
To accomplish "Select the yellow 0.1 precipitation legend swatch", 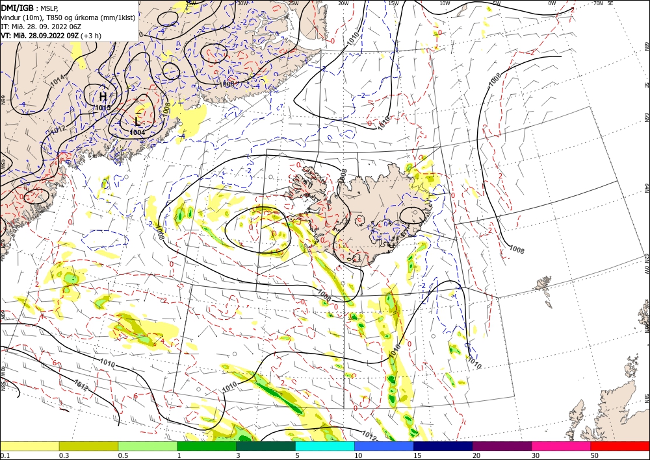I will [30, 446].
